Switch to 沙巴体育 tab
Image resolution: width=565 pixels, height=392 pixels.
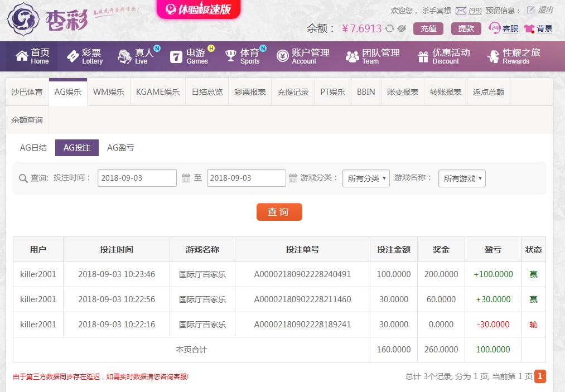click(27, 92)
